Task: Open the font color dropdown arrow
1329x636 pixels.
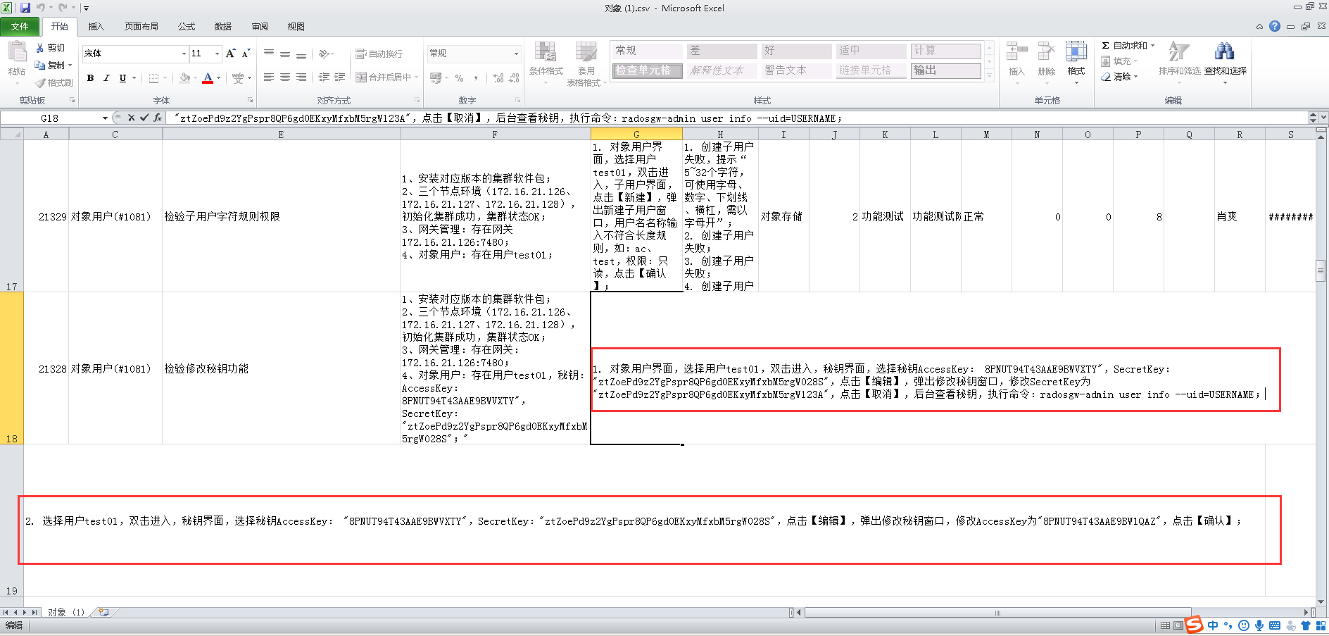Action: click(x=219, y=78)
